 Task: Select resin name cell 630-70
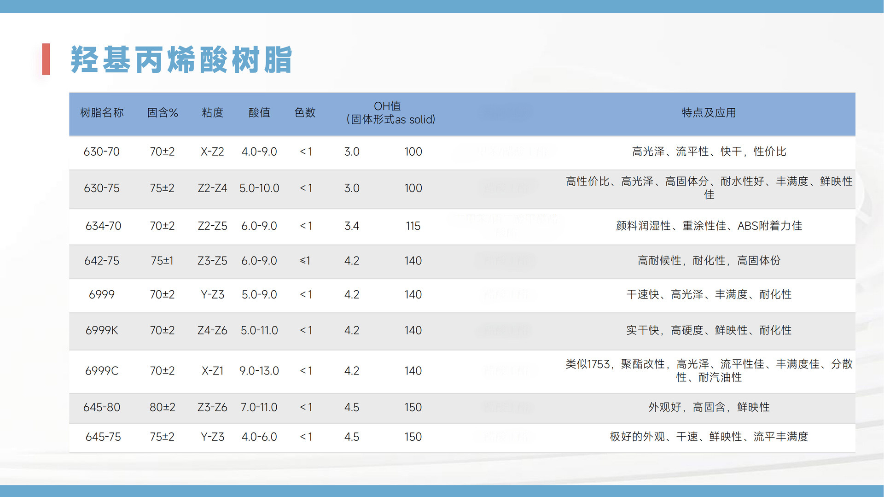[x=101, y=152]
